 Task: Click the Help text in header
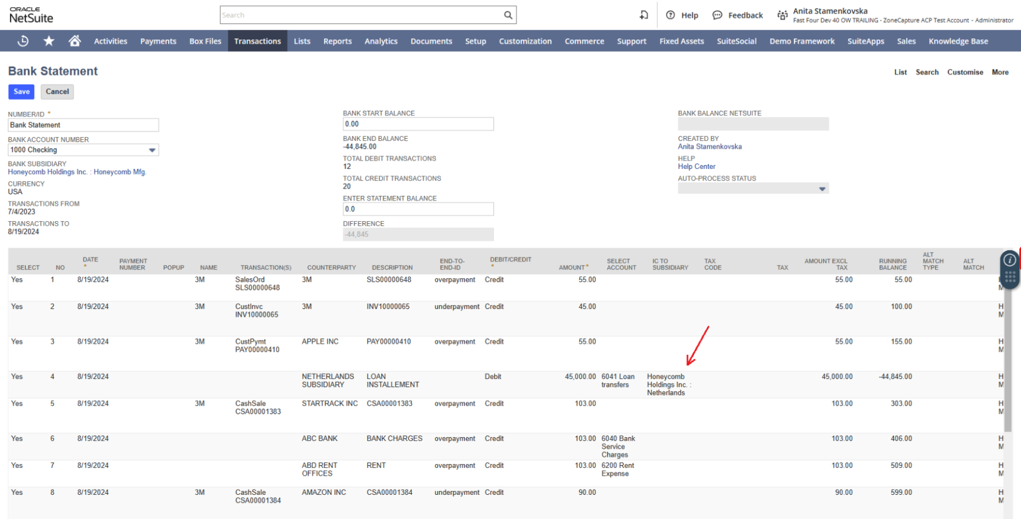(x=690, y=15)
